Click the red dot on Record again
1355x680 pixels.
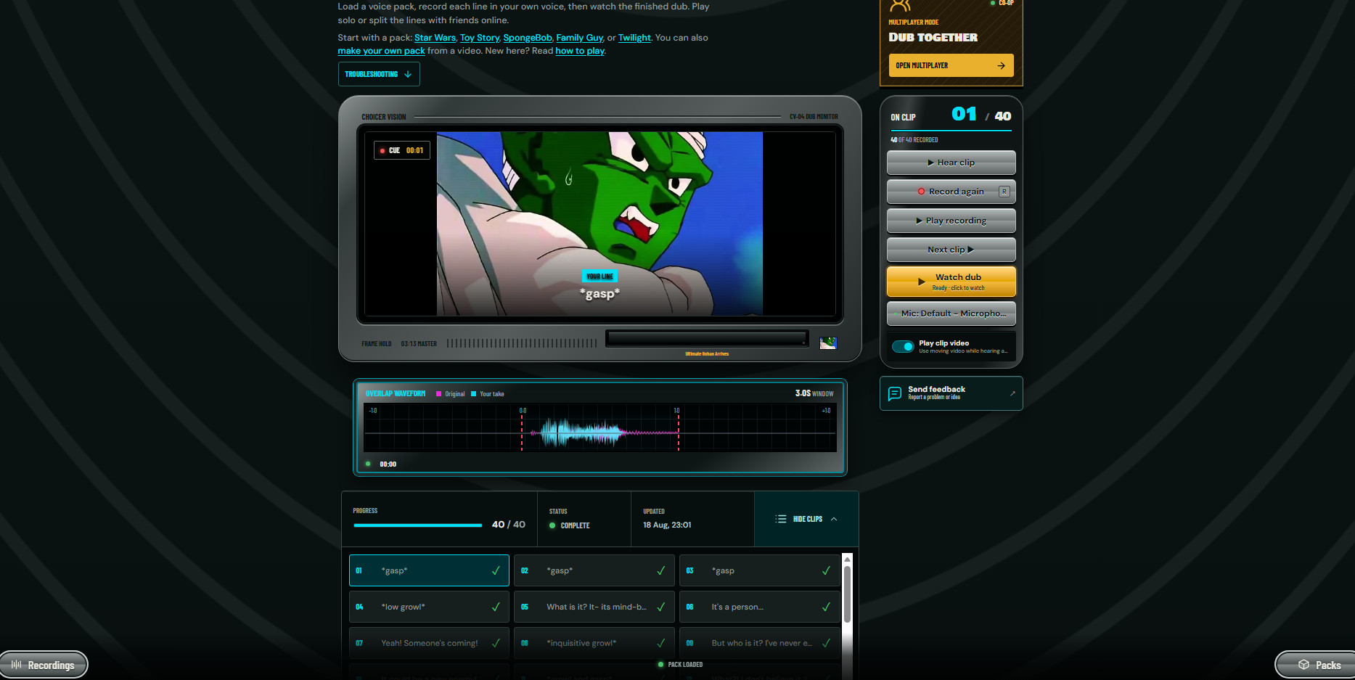[921, 192]
